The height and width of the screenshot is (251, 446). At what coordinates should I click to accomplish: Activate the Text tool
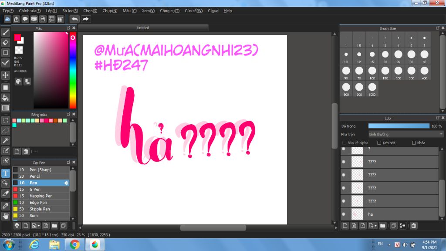tap(5, 173)
